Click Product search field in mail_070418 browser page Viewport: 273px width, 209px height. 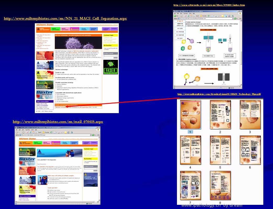[x=91, y=169]
